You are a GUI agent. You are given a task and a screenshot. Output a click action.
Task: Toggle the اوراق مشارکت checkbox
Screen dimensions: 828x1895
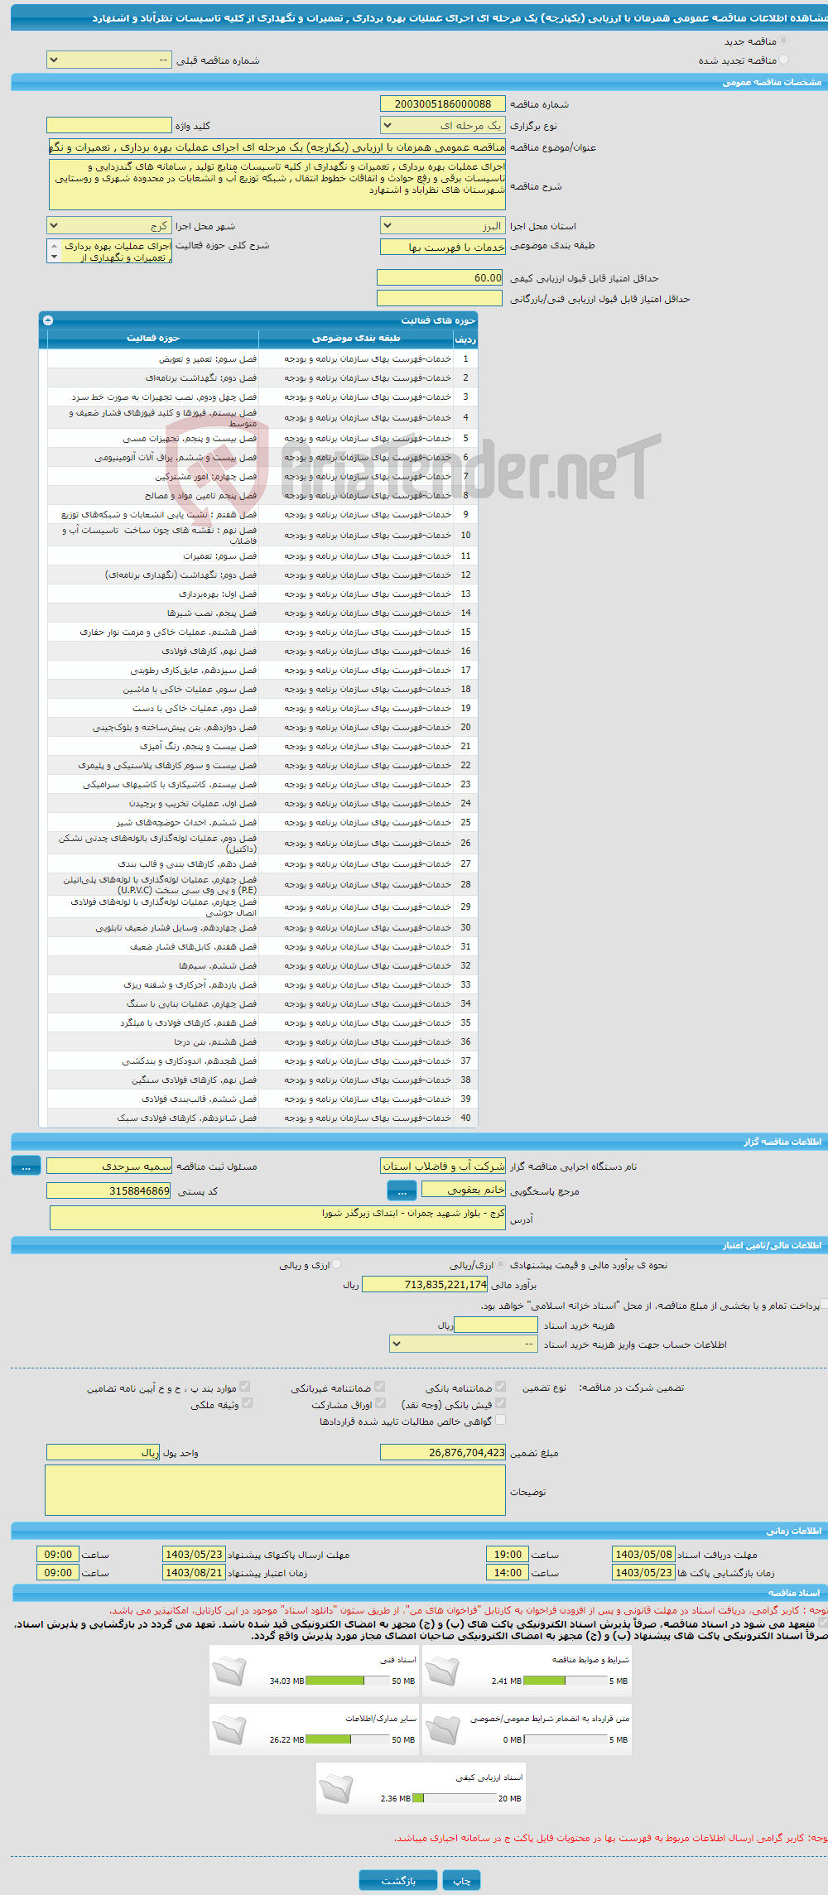point(380,1404)
